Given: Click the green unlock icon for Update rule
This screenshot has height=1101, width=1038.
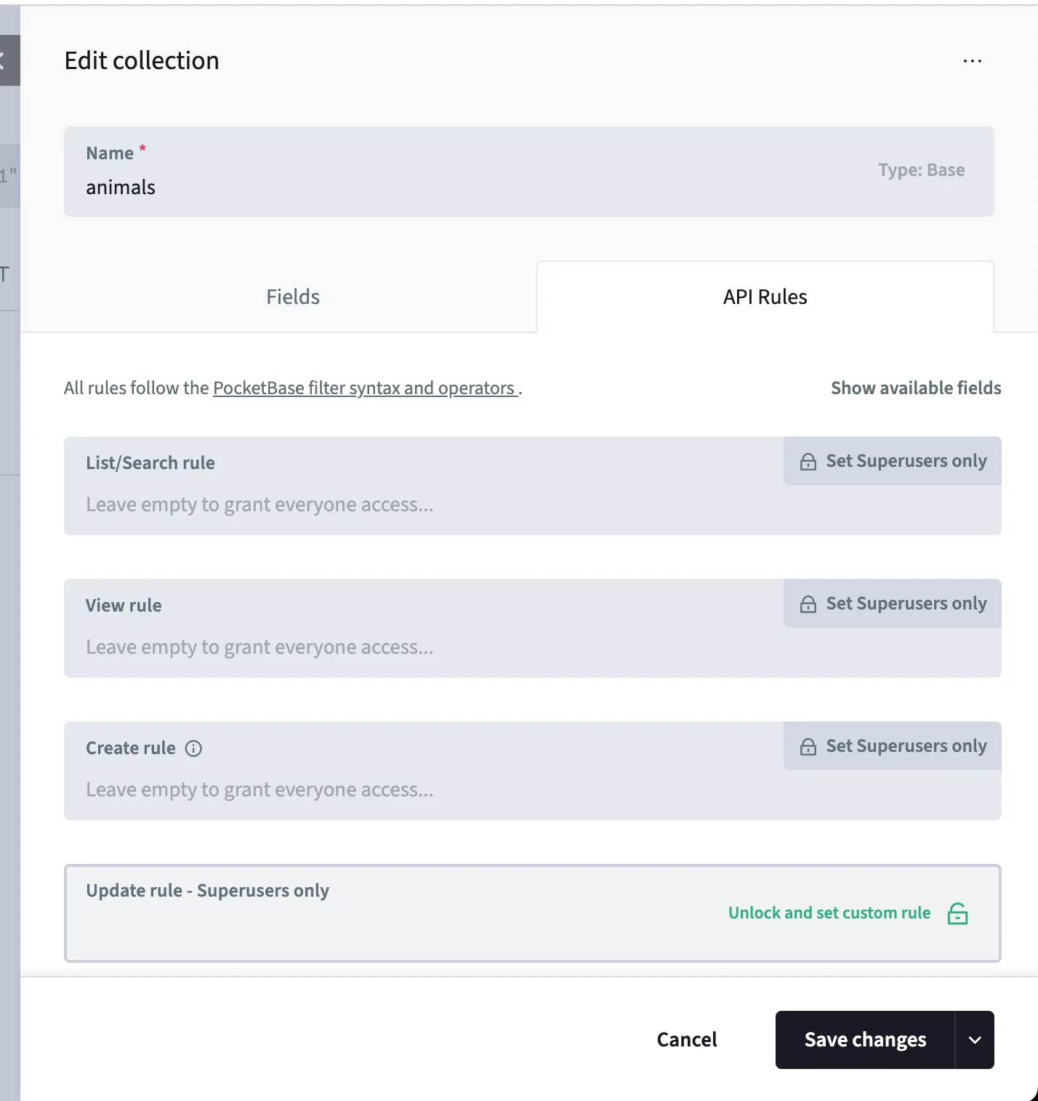Looking at the screenshot, I should (957, 913).
